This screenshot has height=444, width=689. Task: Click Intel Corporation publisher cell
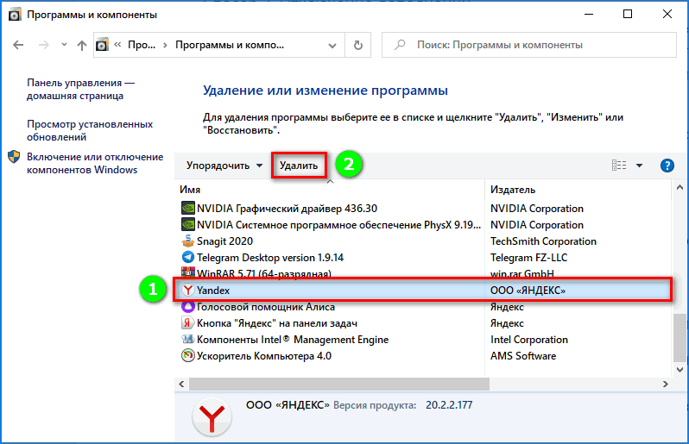(x=529, y=340)
